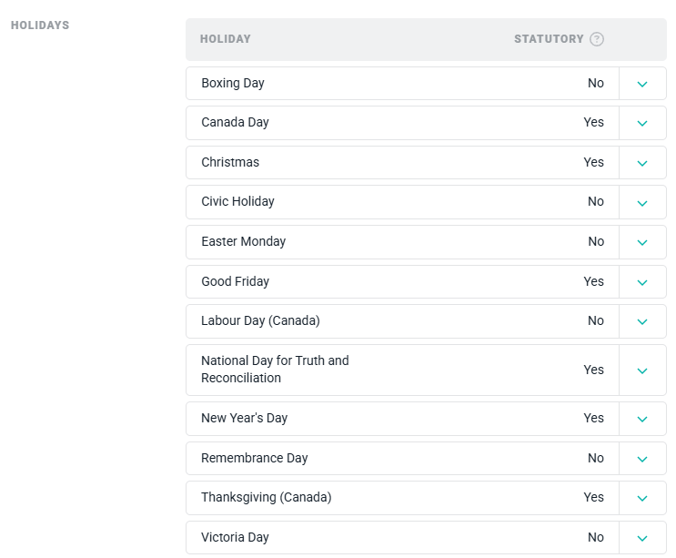
Task: Select the Good Friday holiday label
Action: [236, 282]
